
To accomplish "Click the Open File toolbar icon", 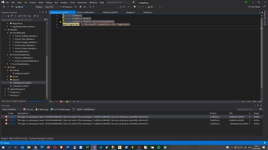I will click(16, 7).
